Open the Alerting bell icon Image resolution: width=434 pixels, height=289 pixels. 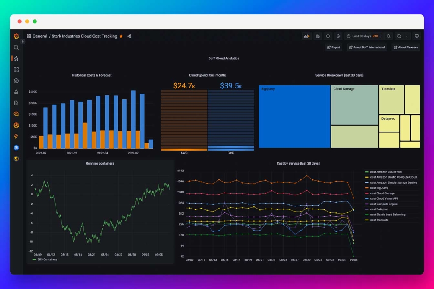point(16,92)
